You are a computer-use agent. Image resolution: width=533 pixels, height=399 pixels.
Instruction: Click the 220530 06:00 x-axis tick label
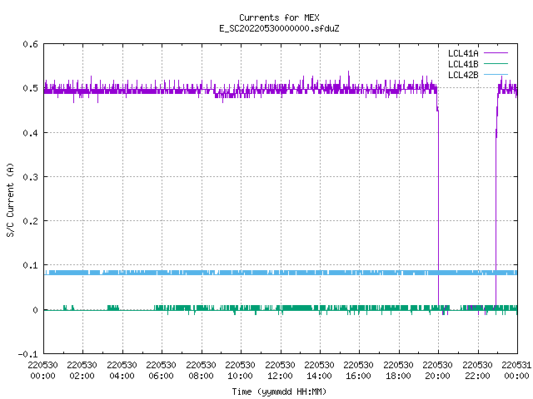coord(161,371)
